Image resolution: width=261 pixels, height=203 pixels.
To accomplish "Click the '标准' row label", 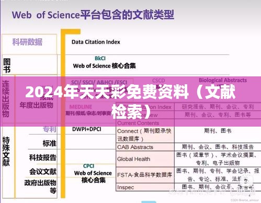I will (50, 143).
